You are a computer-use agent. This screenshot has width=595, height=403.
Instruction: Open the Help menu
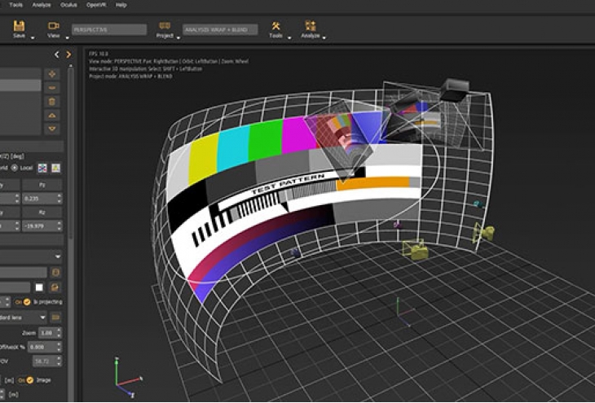tap(121, 5)
